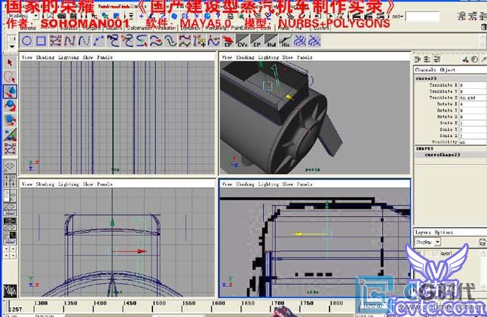487x317 pixels.
Task: Select the Scale X value field
Action: 473,123
